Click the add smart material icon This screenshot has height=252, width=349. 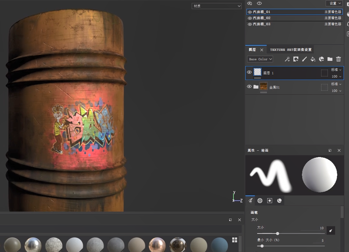pyautogui.click(x=321, y=59)
